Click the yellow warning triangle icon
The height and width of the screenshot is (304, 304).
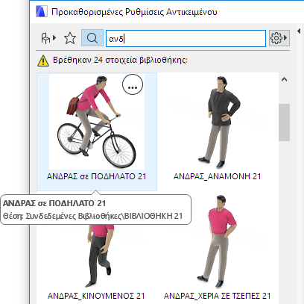pyautogui.click(x=43, y=61)
